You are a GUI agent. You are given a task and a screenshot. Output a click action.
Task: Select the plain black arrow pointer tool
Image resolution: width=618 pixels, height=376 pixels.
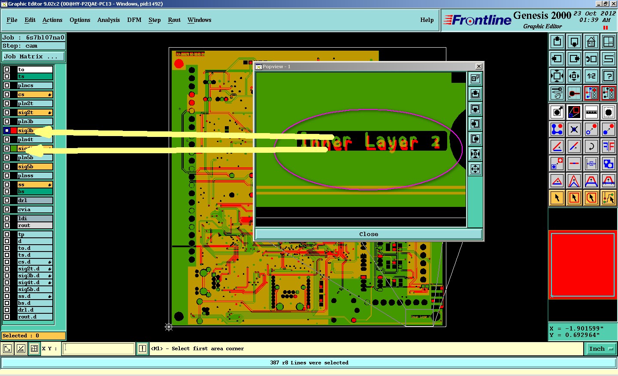[557, 198]
